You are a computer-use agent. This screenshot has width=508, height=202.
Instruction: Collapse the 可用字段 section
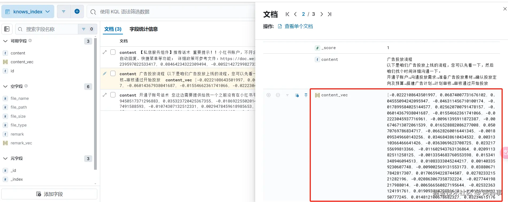5,41
